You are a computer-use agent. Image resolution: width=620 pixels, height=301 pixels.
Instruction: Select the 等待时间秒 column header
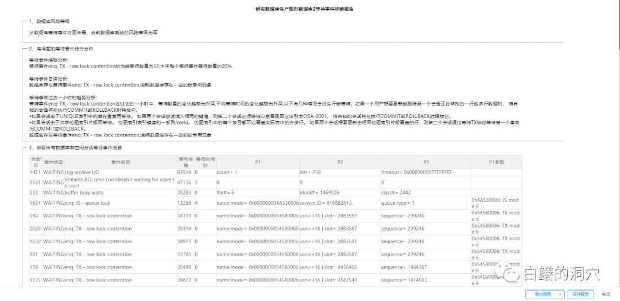(x=205, y=162)
